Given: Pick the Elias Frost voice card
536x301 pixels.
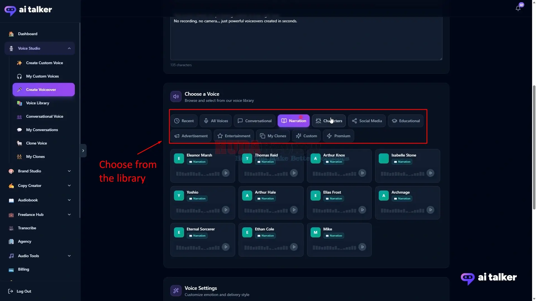Looking at the screenshot, I should pyautogui.click(x=339, y=203).
